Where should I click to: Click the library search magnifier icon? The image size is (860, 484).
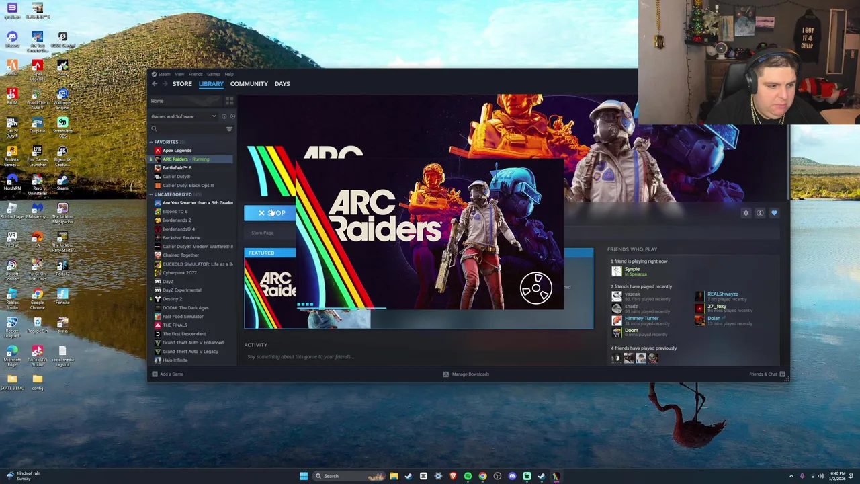pos(154,129)
